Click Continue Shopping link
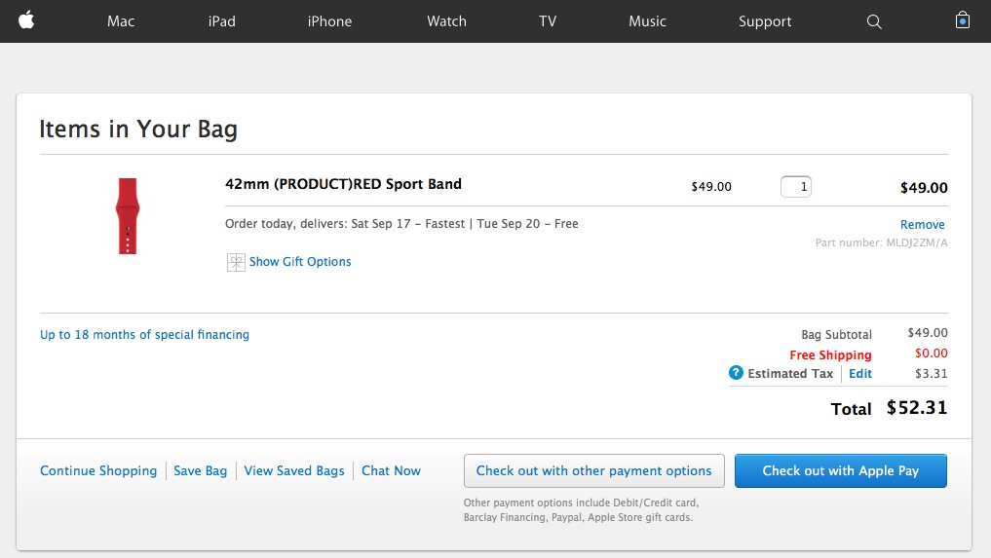Image resolution: width=991 pixels, height=558 pixels. click(x=98, y=470)
